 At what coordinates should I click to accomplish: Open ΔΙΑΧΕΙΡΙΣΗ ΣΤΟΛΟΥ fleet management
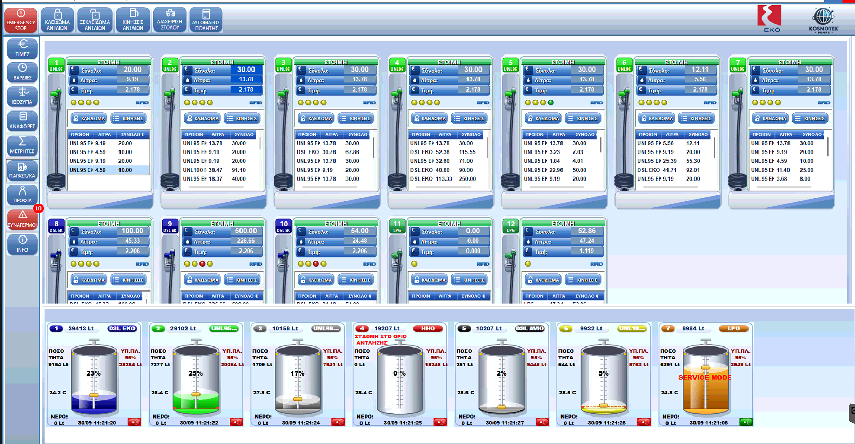coord(170,20)
